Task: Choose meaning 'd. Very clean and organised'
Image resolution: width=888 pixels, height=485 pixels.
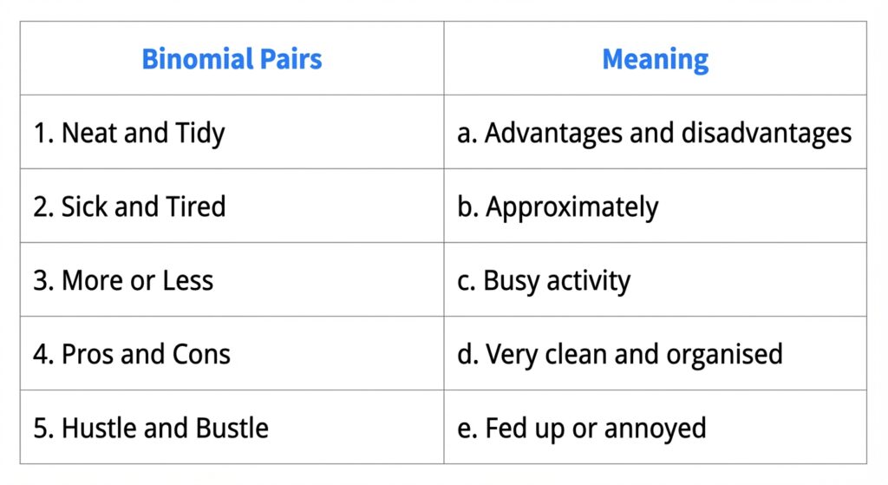Action: 620,354
